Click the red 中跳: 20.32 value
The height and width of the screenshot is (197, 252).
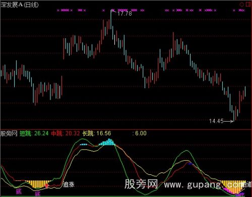pos(66,134)
